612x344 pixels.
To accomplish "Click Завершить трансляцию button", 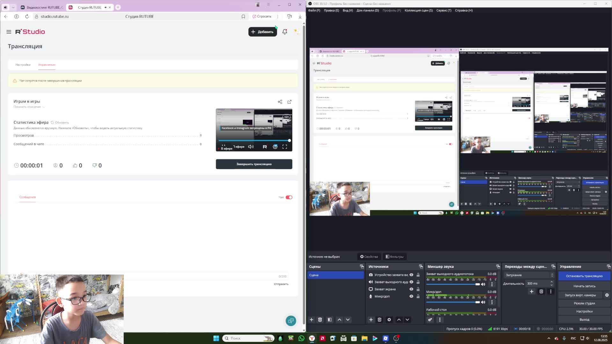I will point(254,164).
